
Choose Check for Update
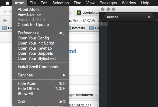(40, 25)
